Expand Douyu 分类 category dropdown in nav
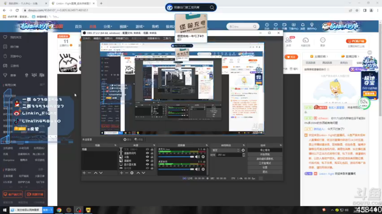This screenshot has height=214, width=382. 108,27
